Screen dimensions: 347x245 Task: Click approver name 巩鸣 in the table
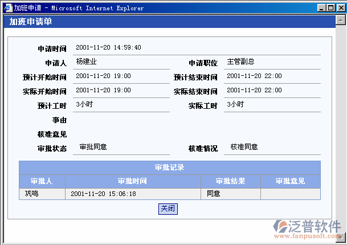[31, 194]
